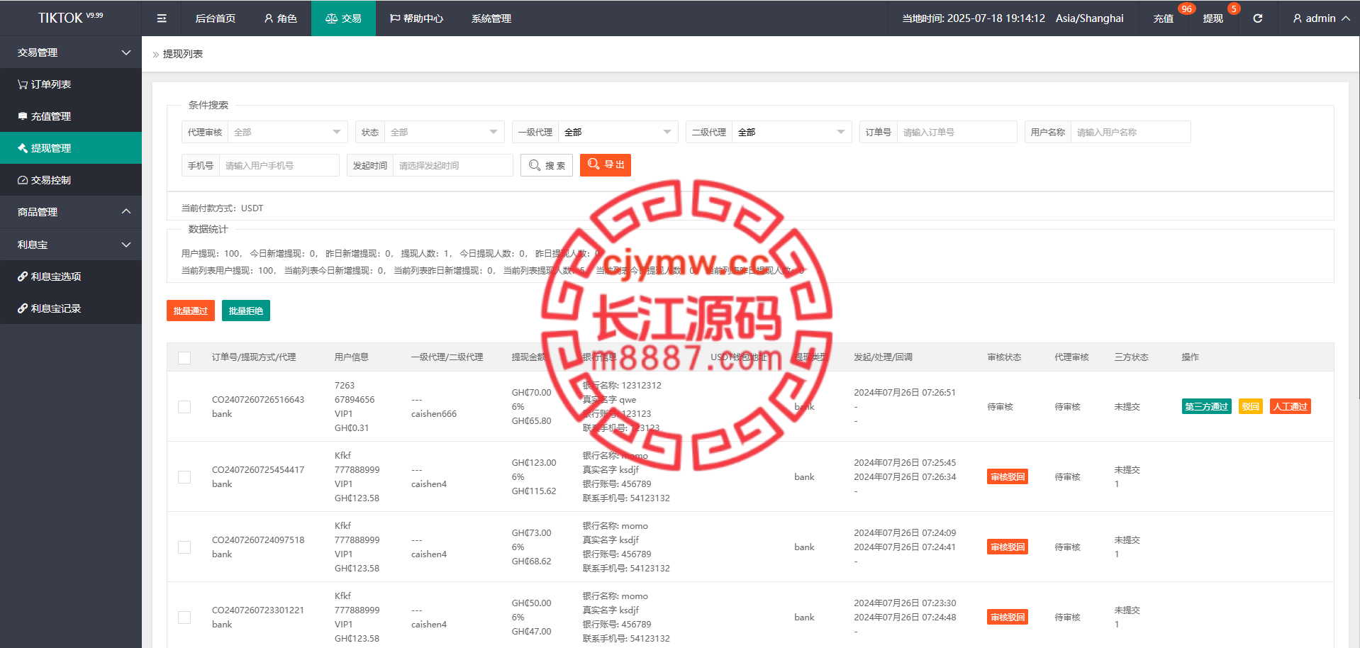The width and height of the screenshot is (1360, 648).
Task: Click the user icon next to 角色
Action: point(269,18)
